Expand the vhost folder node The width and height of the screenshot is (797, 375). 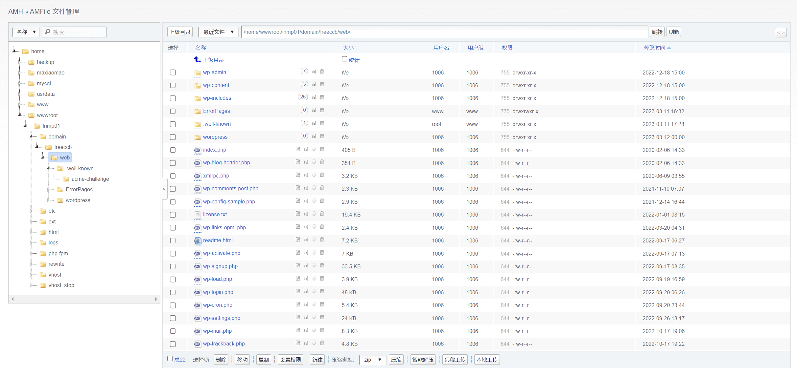(x=31, y=275)
